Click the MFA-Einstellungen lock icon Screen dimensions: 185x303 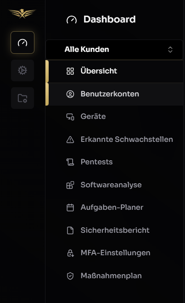(x=70, y=253)
